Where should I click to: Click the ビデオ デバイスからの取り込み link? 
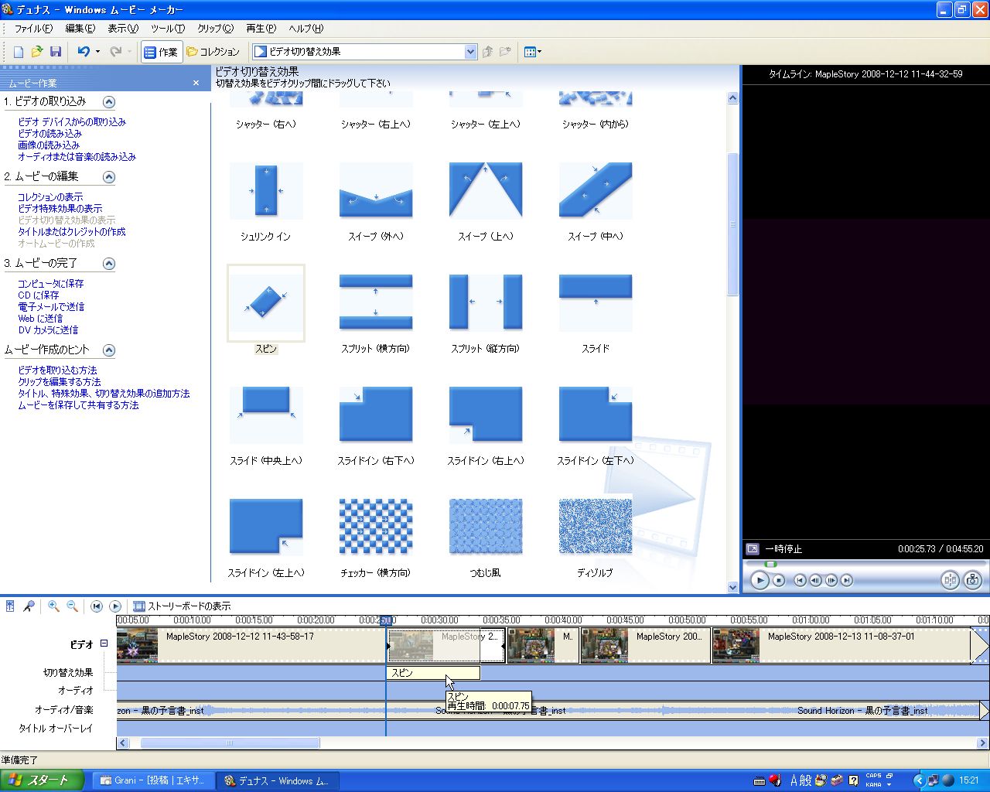pos(72,122)
